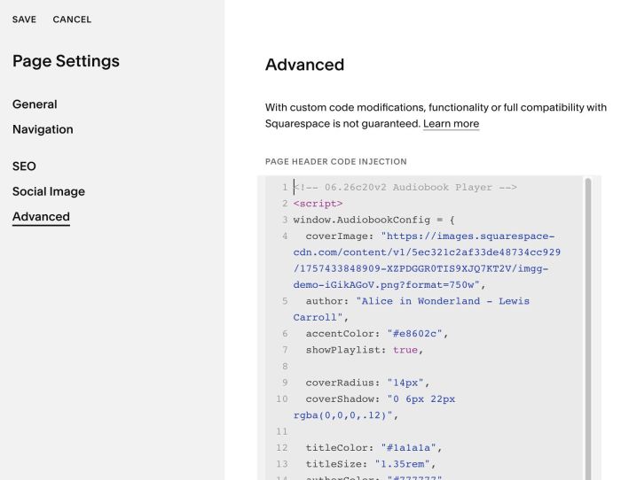Click the author value Alice in Wonderland
This screenshot has width=621, height=480.
pos(411,309)
